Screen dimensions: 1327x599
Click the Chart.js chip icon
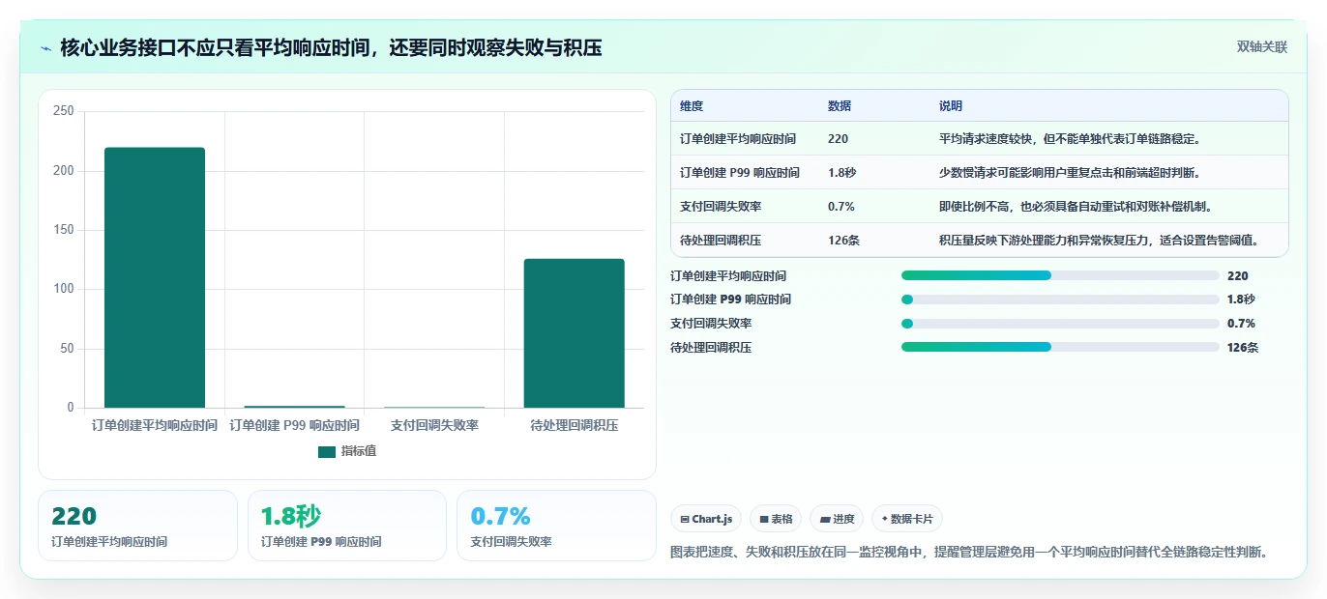coord(685,520)
